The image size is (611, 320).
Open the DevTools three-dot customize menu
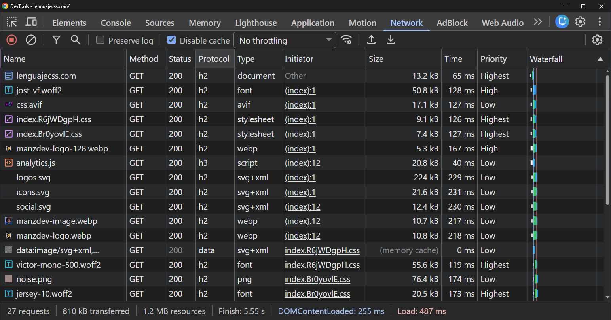click(600, 22)
